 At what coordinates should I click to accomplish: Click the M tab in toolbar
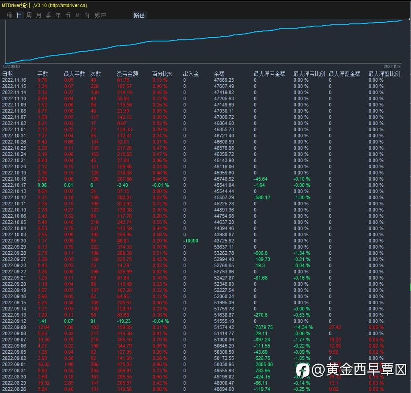pyautogui.click(x=78, y=15)
